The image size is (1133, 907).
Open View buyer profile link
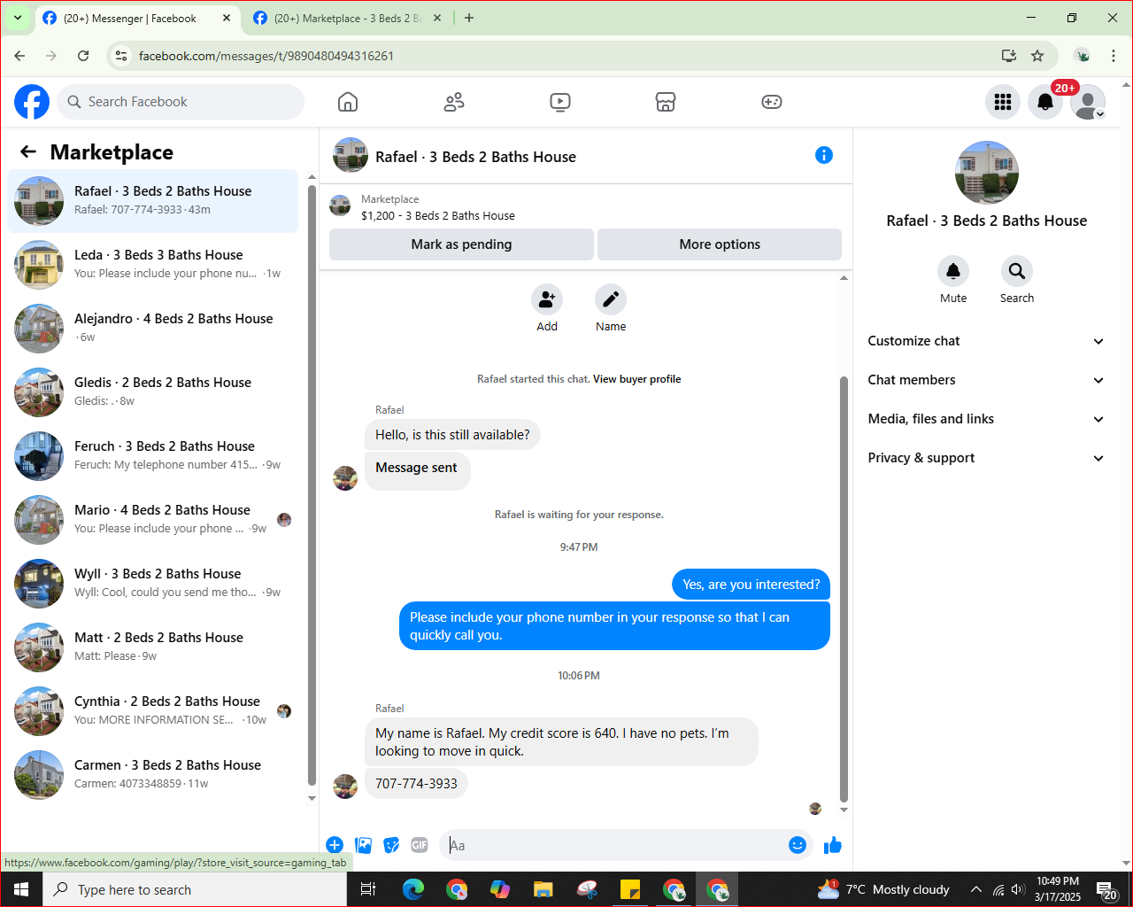click(x=637, y=379)
